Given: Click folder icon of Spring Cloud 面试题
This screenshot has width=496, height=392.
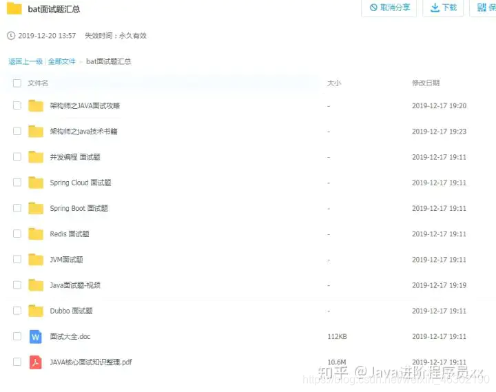Looking at the screenshot, I should tap(36, 183).
